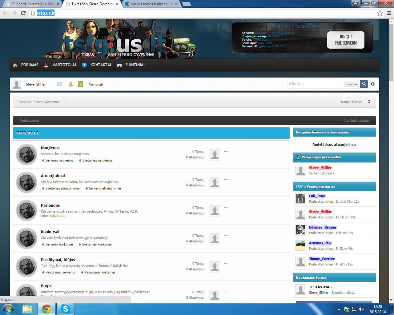Screen dimensions: 394x315
Task: Open Serverio konkursai subforum
Action: tap(59, 244)
